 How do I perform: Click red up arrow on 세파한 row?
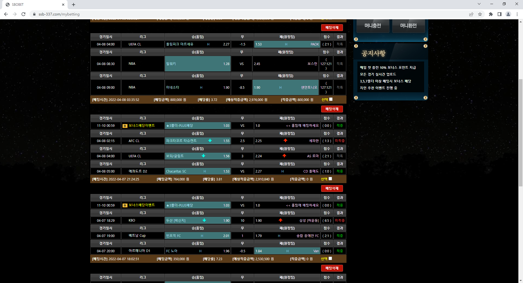pos(285,140)
